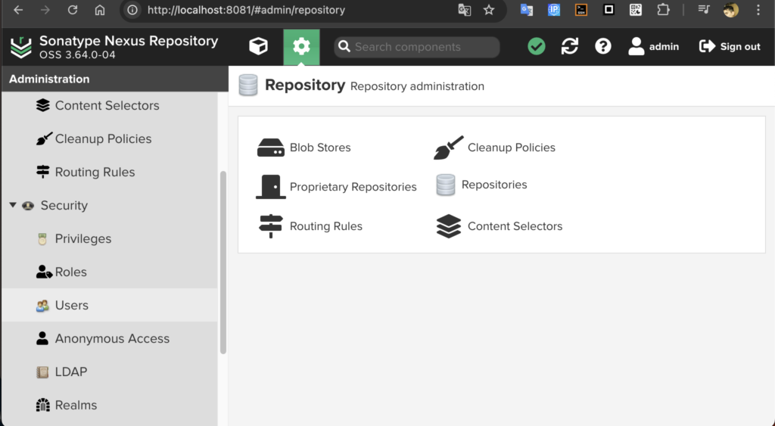
Task: Click the Cleanup Policies broom icon
Action: coord(448,148)
